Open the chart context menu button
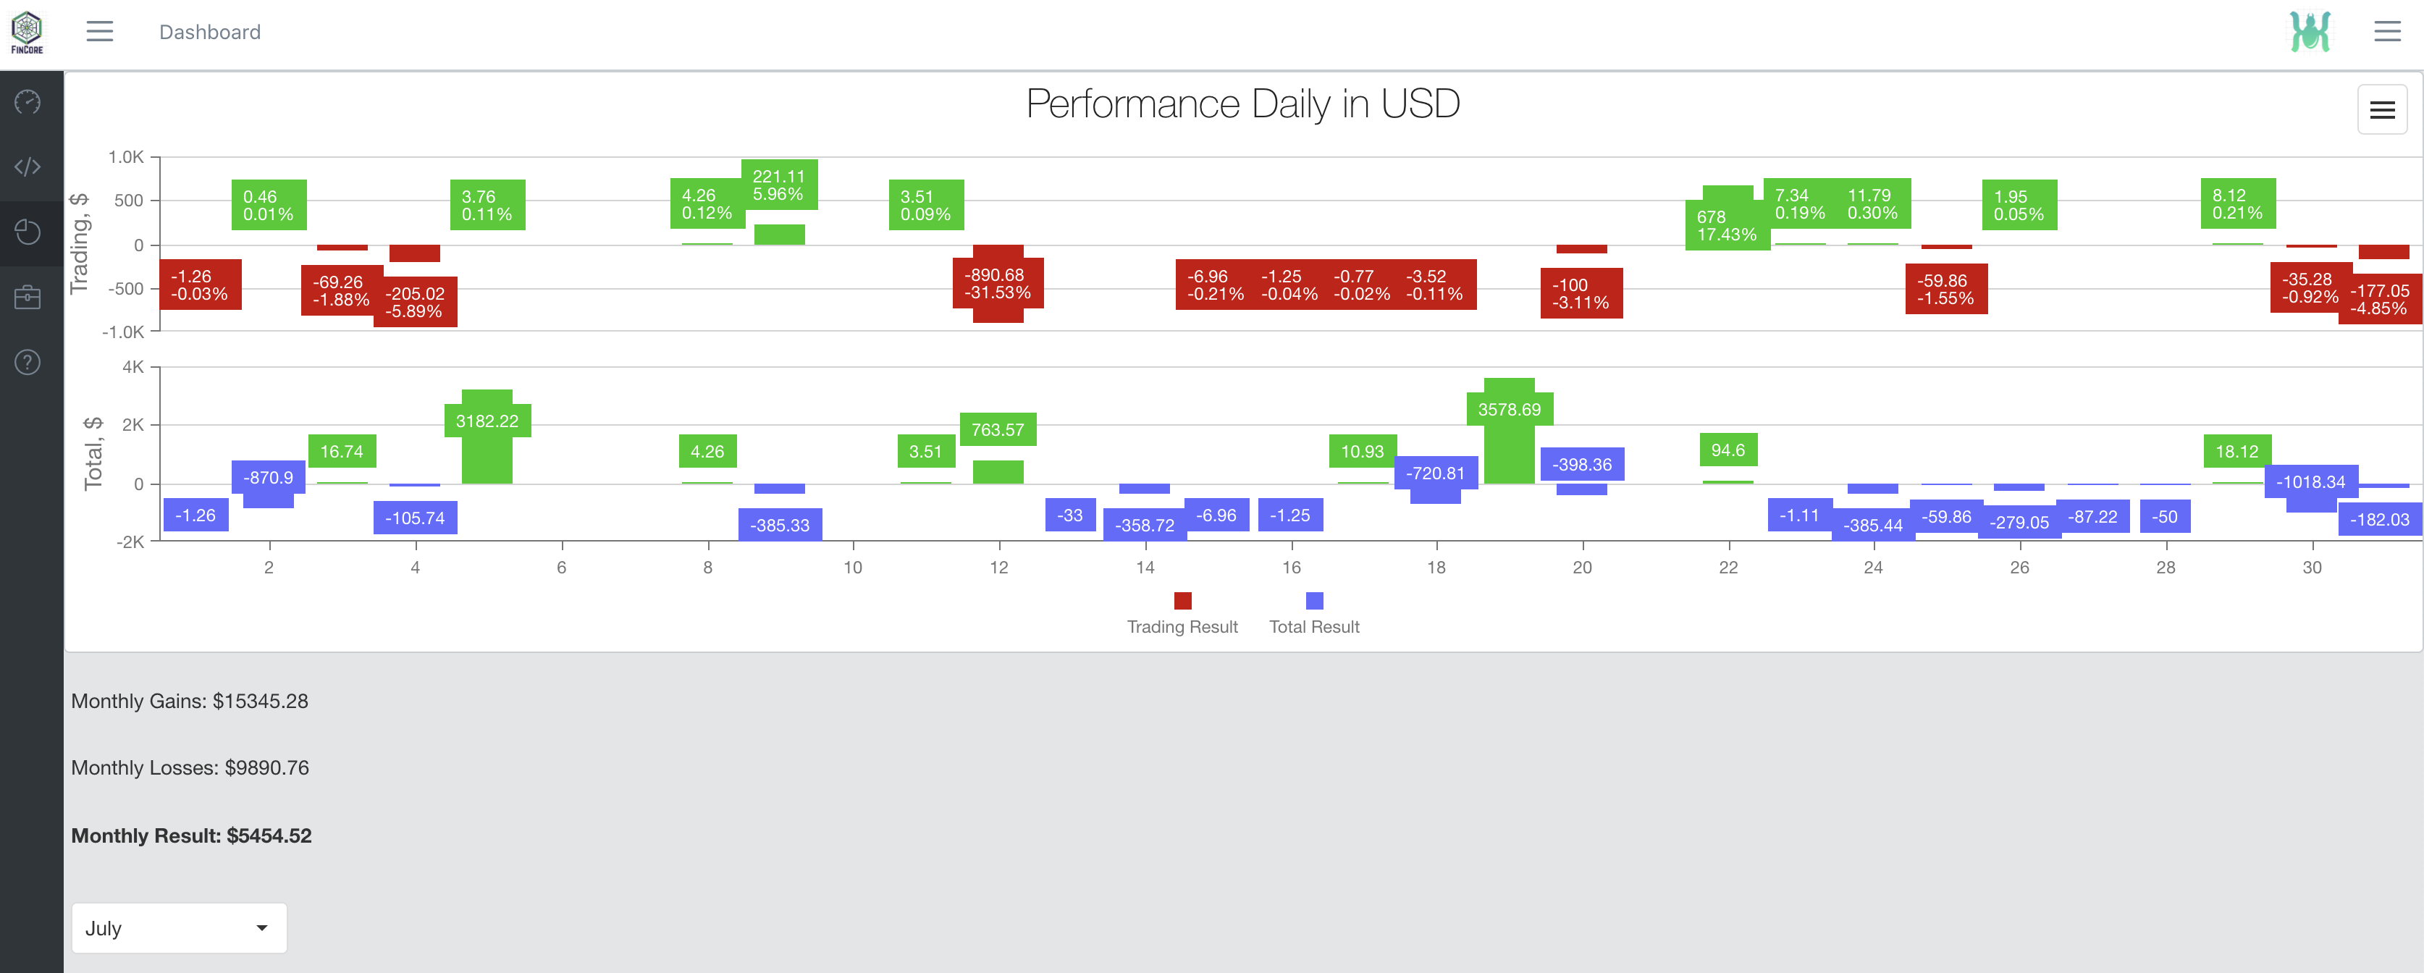The width and height of the screenshot is (2424, 973). coord(2382,110)
